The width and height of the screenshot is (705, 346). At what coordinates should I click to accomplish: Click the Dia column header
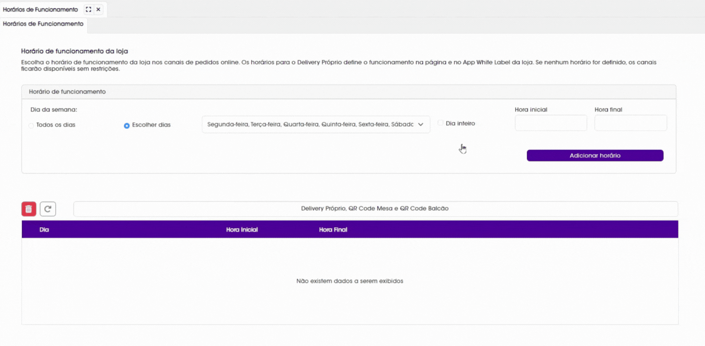[44, 229]
